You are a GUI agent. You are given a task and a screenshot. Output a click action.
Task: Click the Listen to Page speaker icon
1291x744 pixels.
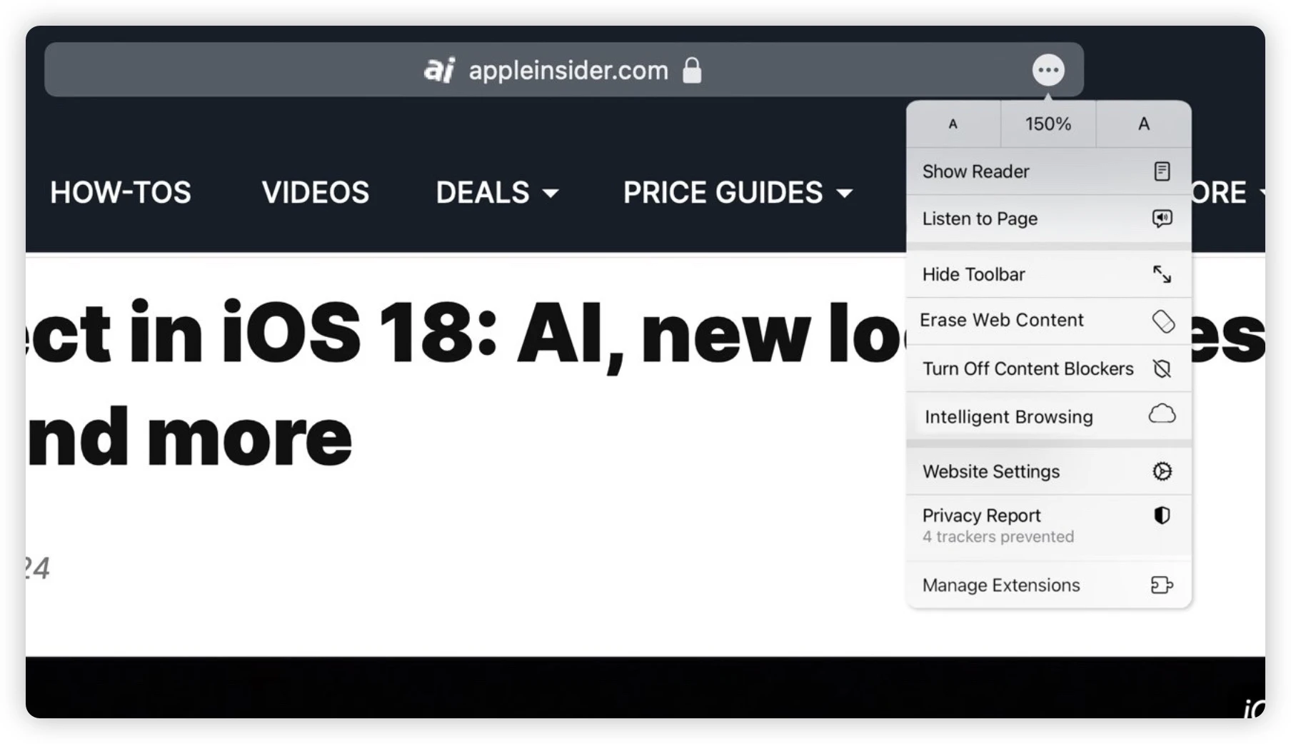pos(1162,219)
